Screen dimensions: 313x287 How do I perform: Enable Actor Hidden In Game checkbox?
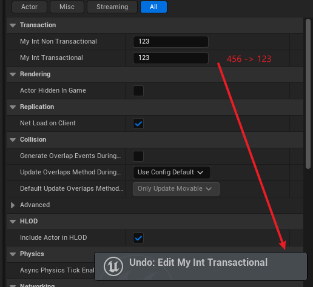pyautogui.click(x=138, y=91)
